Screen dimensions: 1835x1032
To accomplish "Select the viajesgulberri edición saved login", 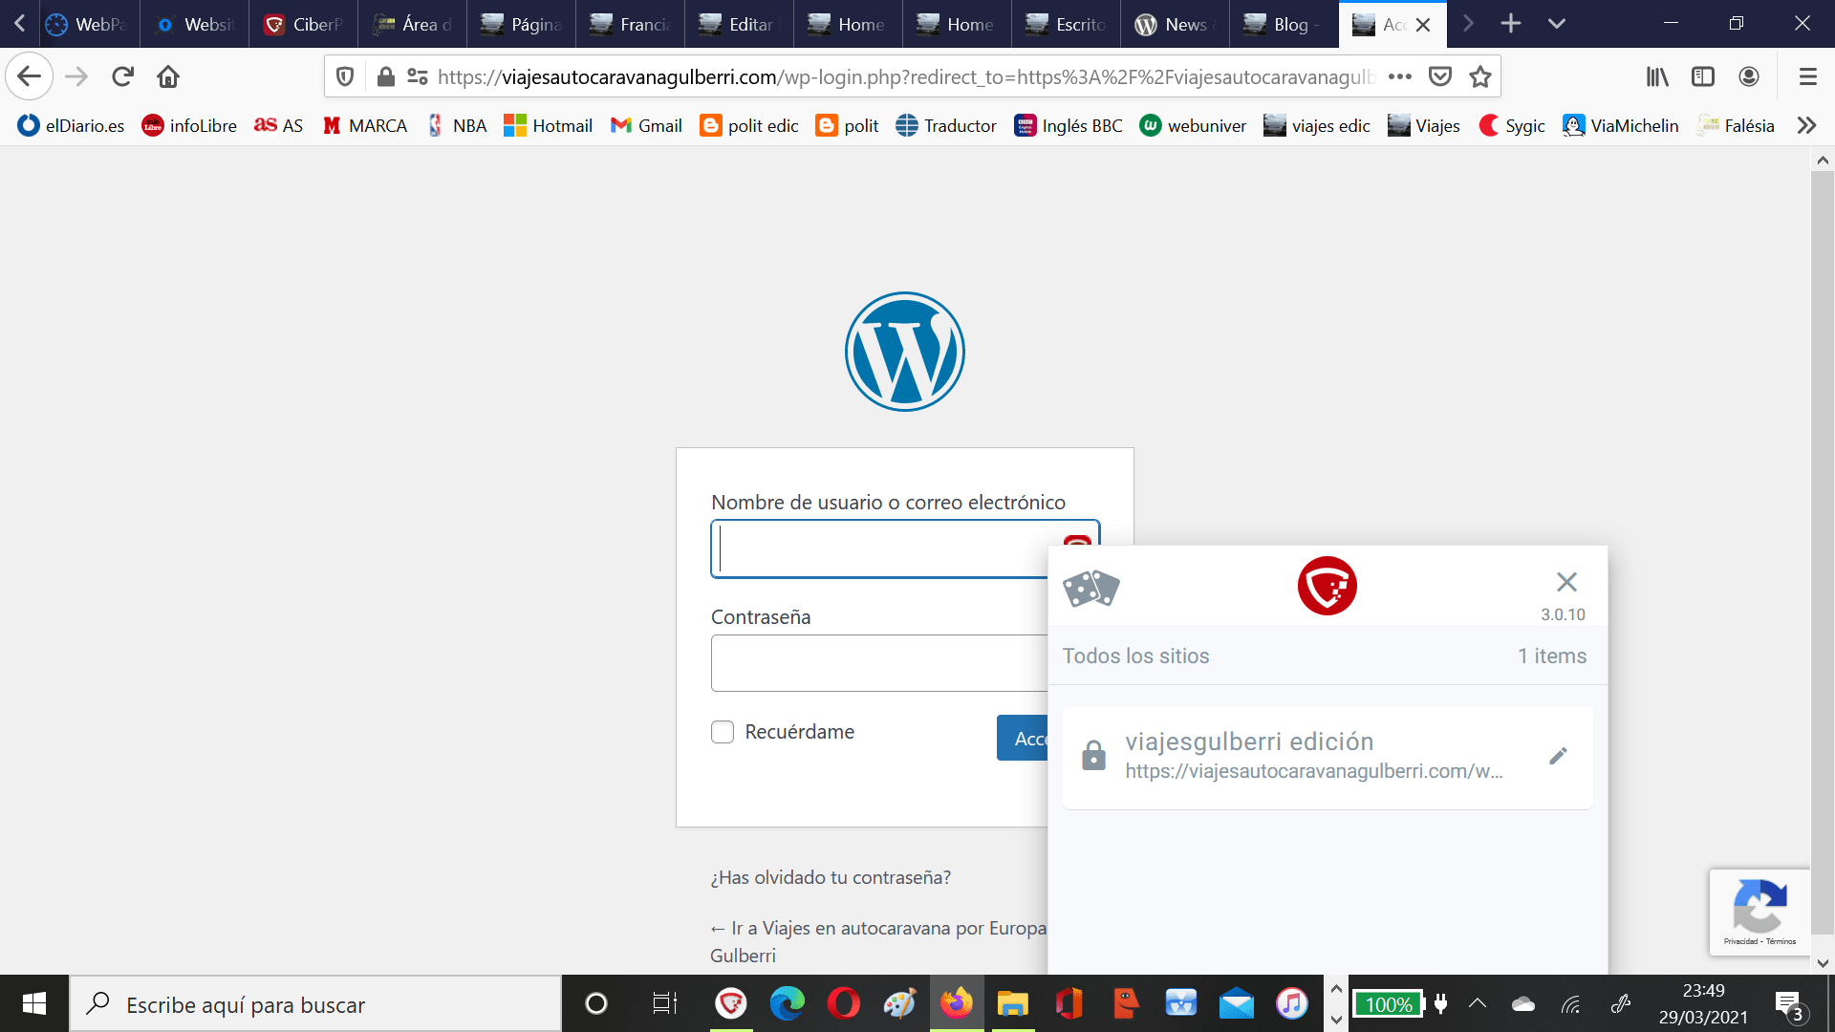I will [x=1328, y=758].
